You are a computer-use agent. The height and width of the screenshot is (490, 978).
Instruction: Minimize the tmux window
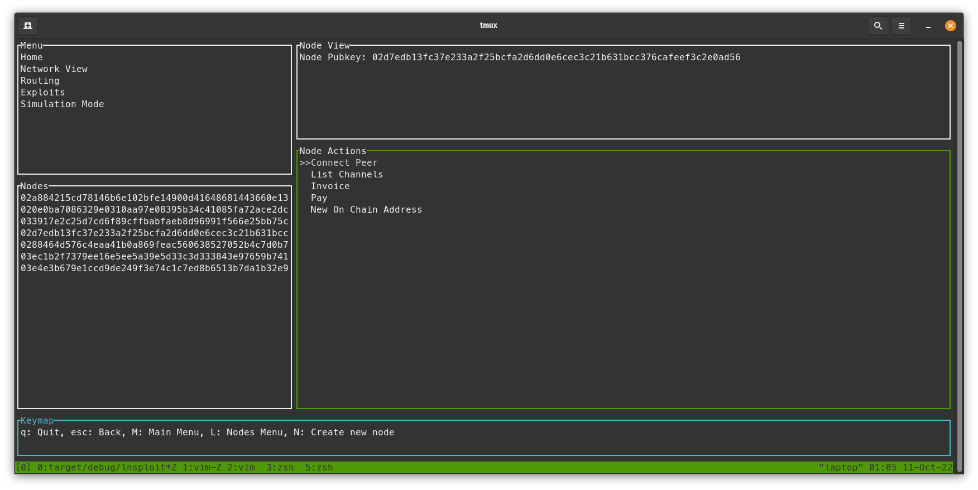928,26
